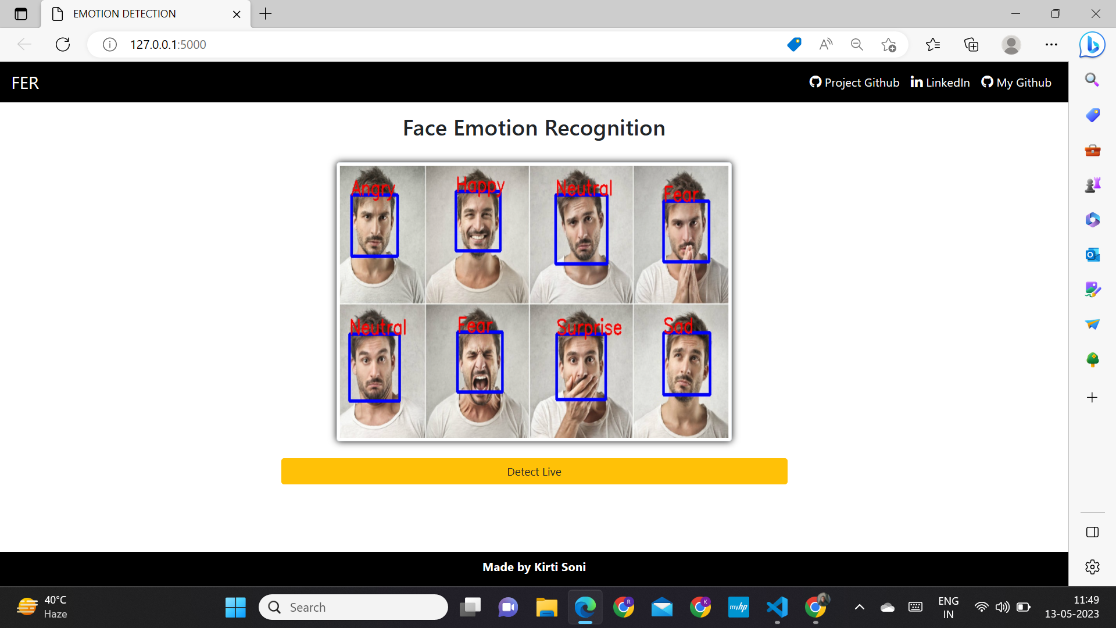Open the Outlook icon in Edge sidebar
1116x628 pixels.
(x=1092, y=255)
